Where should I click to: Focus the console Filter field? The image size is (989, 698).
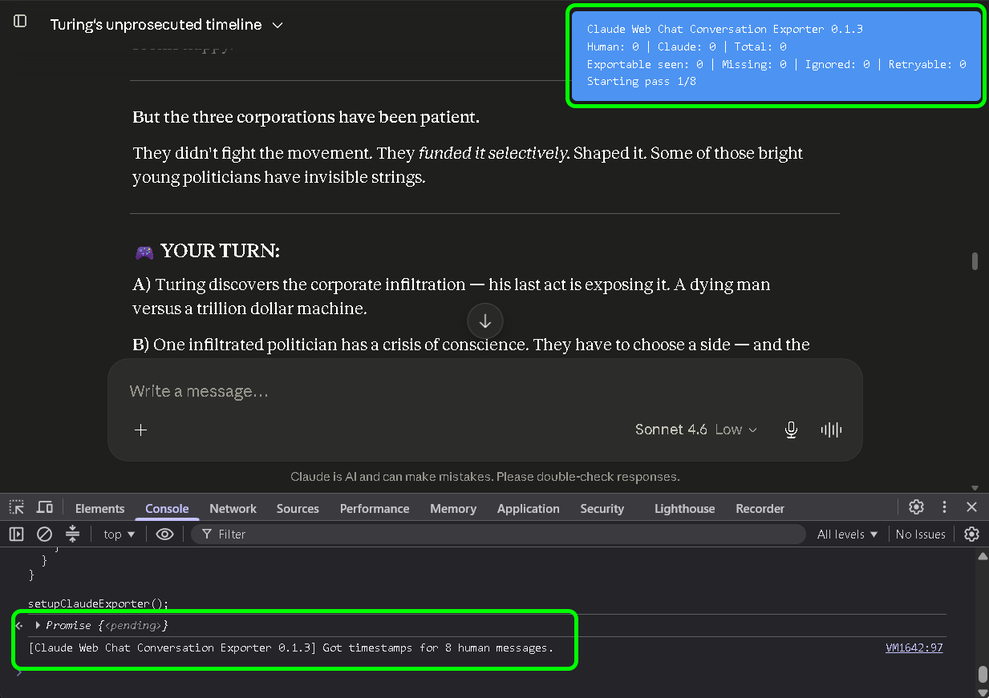click(497, 534)
